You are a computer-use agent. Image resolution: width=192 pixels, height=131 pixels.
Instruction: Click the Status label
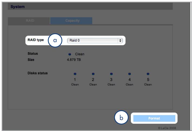click(x=33, y=54)
